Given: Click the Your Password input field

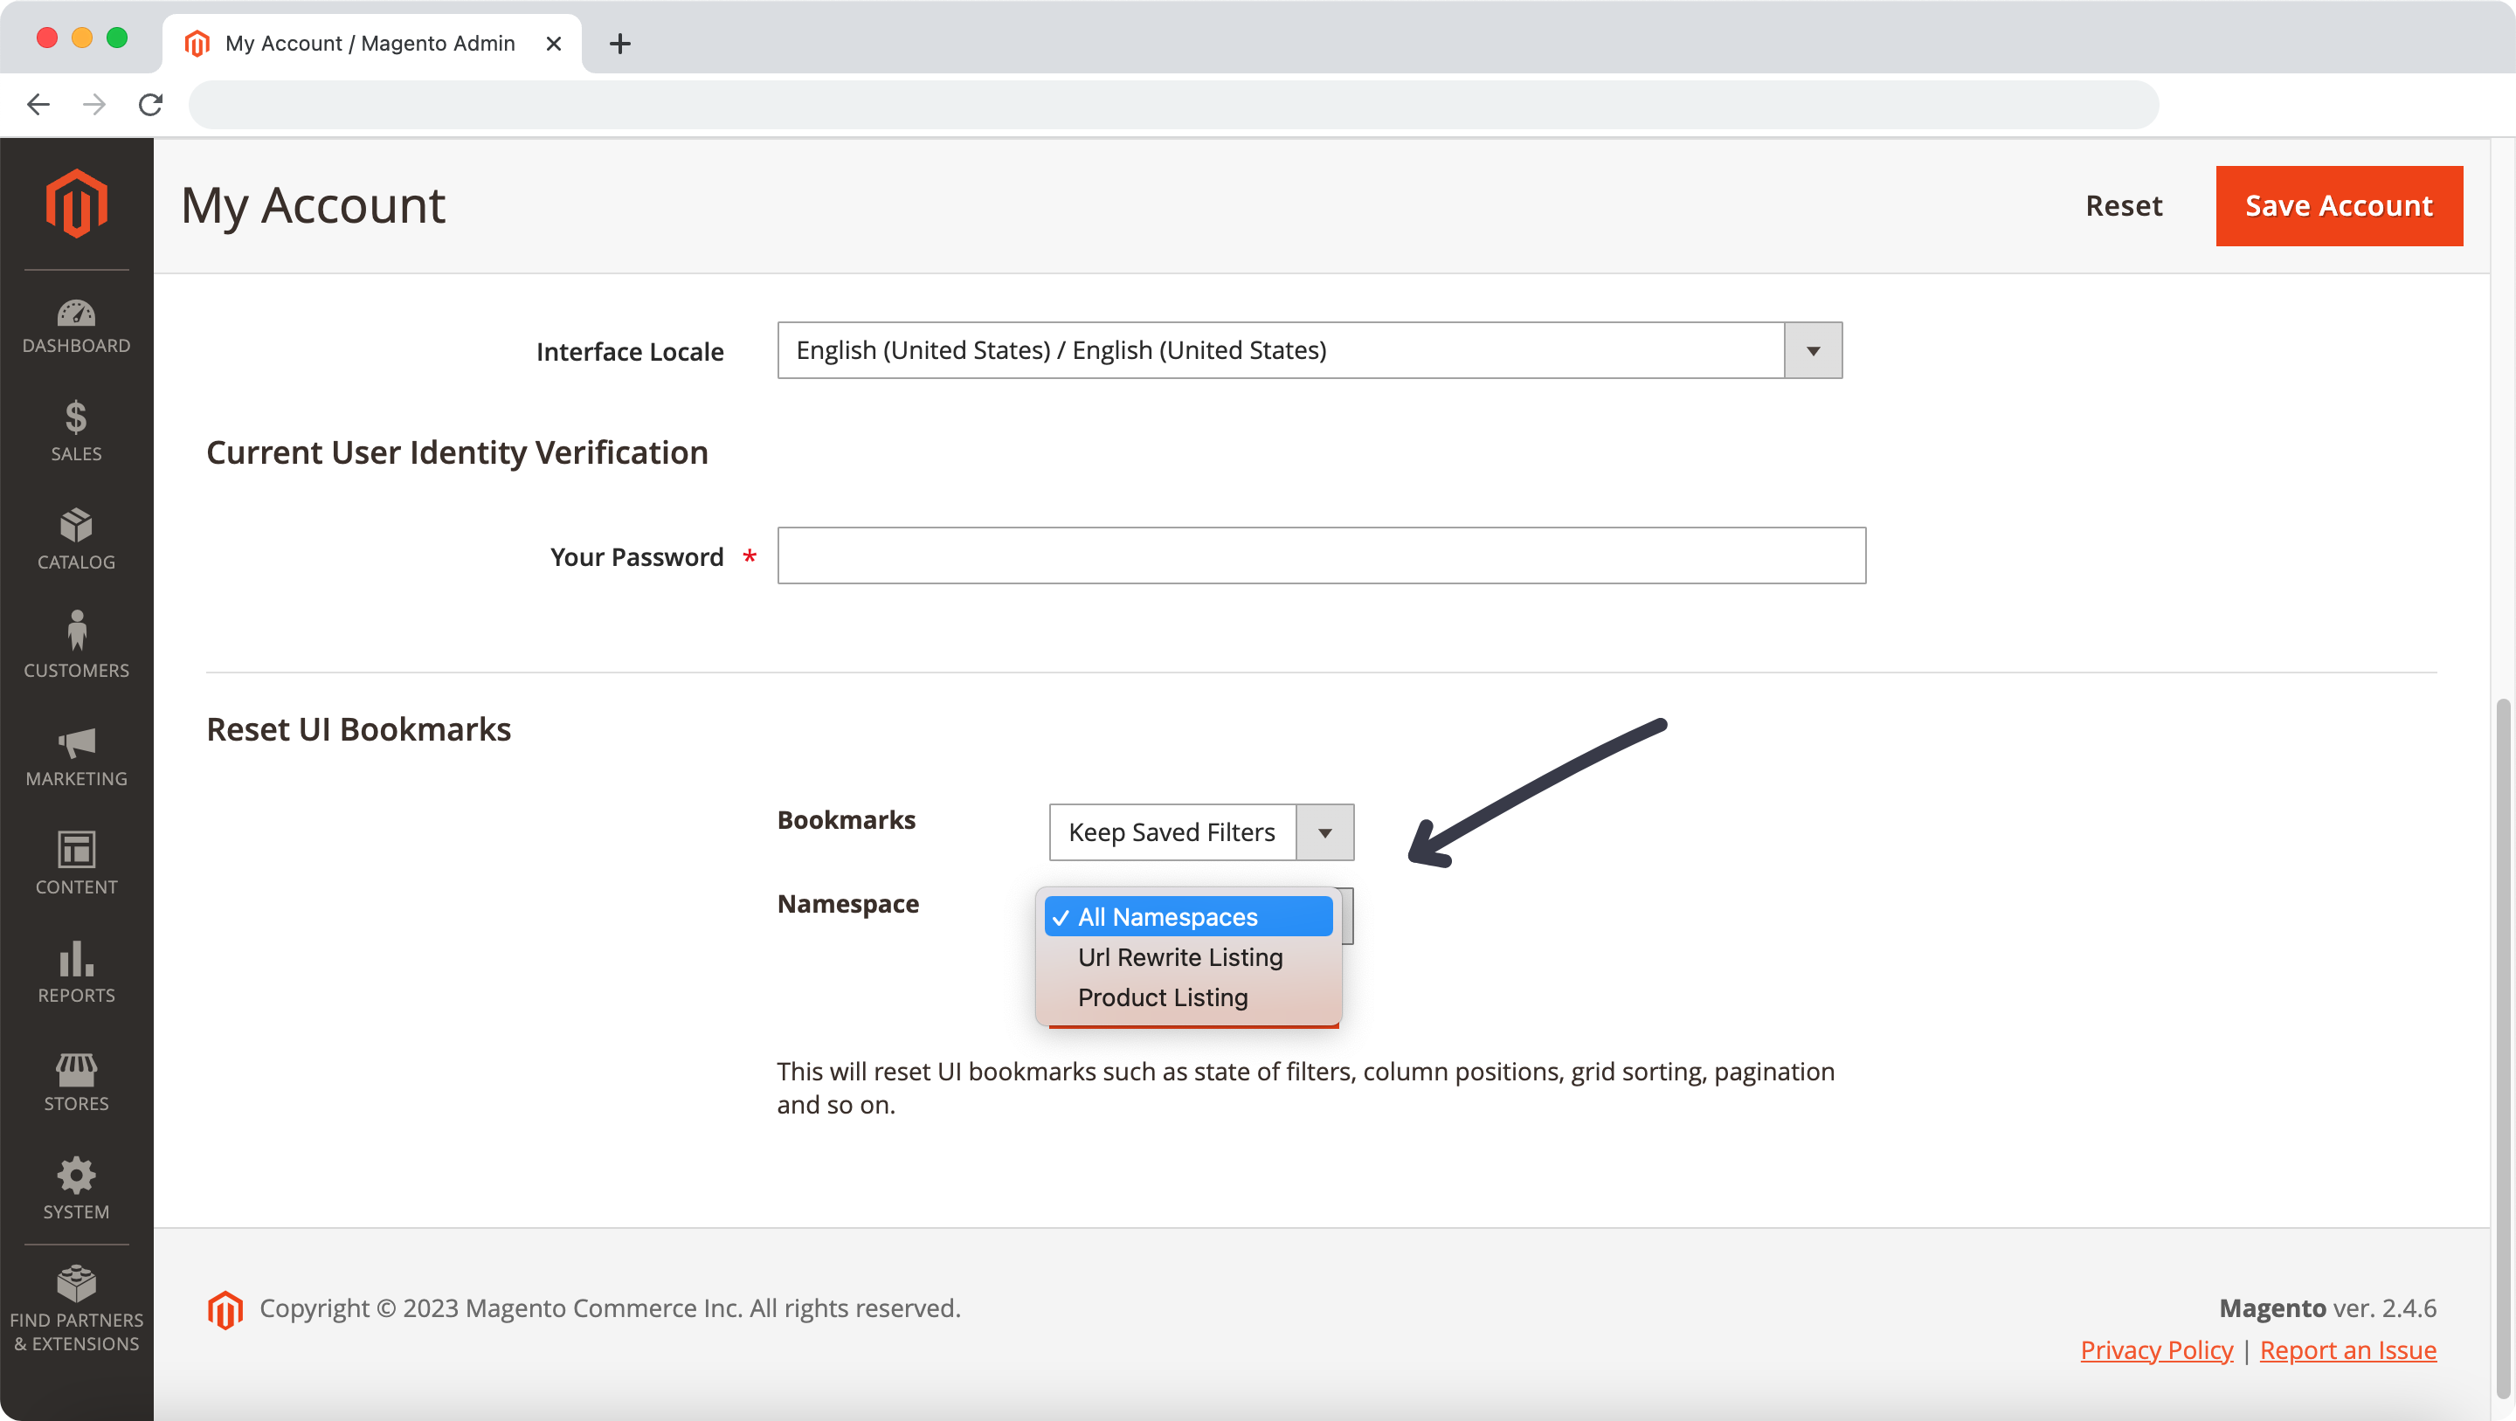Looking at the screenshot, I should pos(1322,555).
